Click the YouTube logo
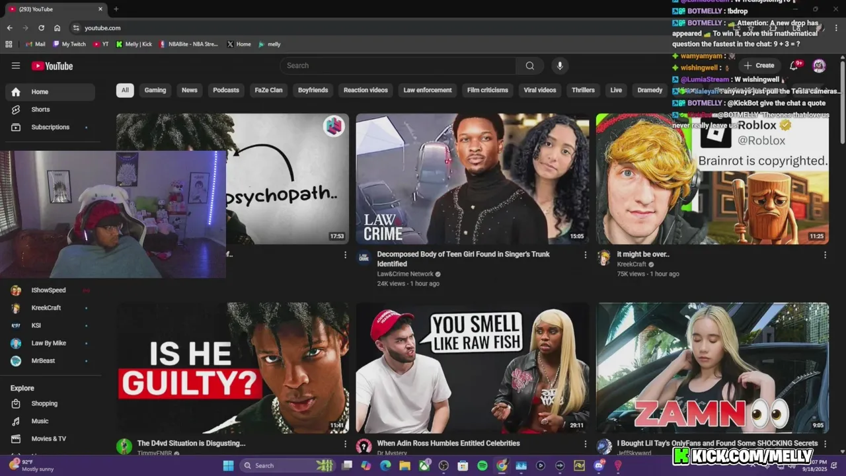 click(x=52, y=65)
